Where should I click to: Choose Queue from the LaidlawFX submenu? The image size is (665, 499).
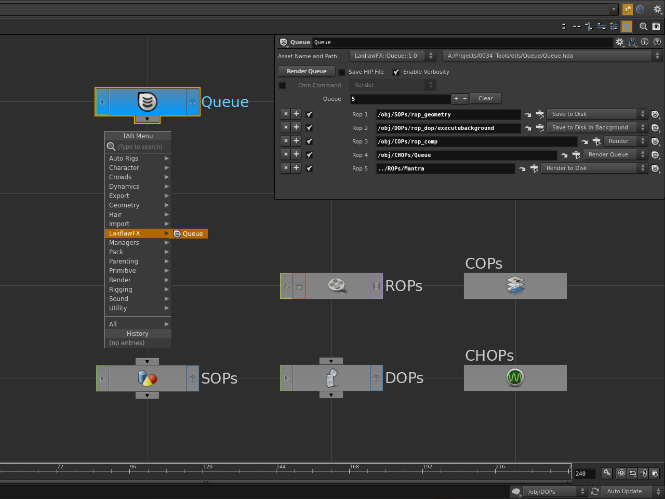(x=189, y=234)
